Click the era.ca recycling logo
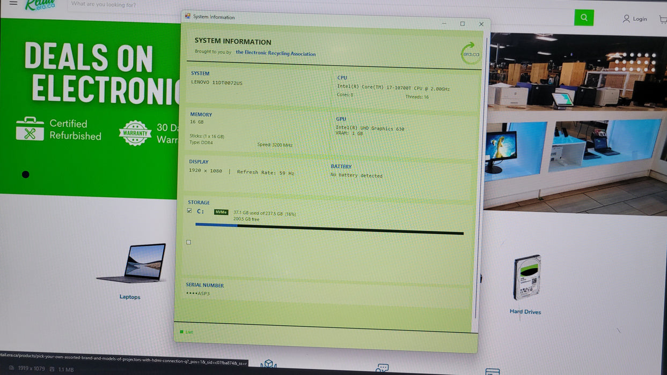The width and height of the screenshot is (667, 375). 471,54
